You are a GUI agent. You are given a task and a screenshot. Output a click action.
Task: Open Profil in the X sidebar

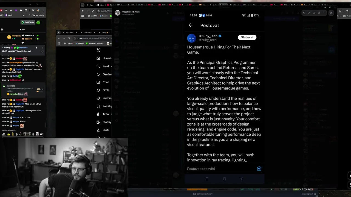tap(103, 130)
